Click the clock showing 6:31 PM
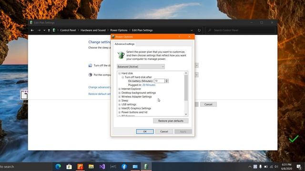The height and width of the screenshot is (171, 305). (286, 167)
